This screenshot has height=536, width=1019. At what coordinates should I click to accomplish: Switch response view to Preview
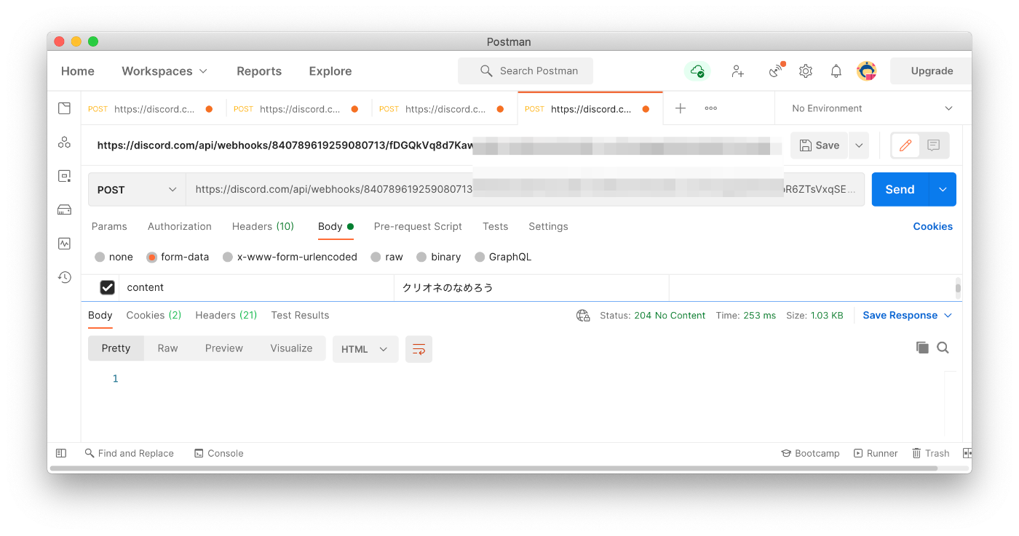pos(224,348)
